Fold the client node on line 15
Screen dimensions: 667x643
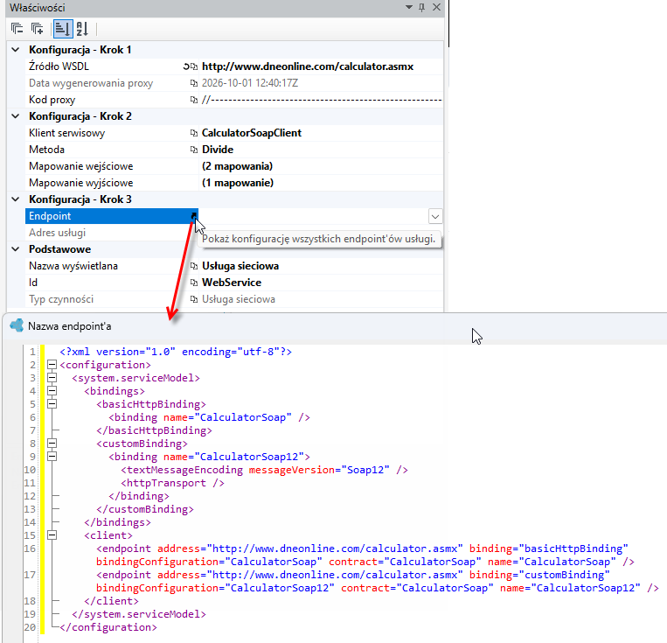52,535
